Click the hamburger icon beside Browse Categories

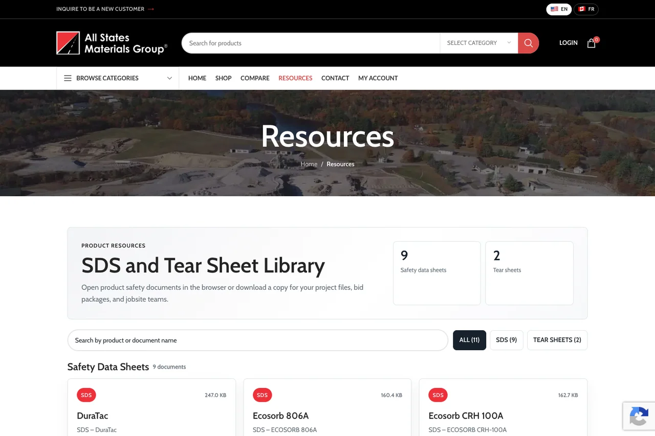point(68,78)
